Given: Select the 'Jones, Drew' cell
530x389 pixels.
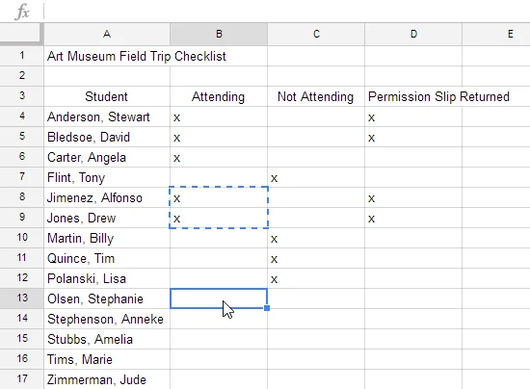Looking at the screenshot, I should pos(107,219).
